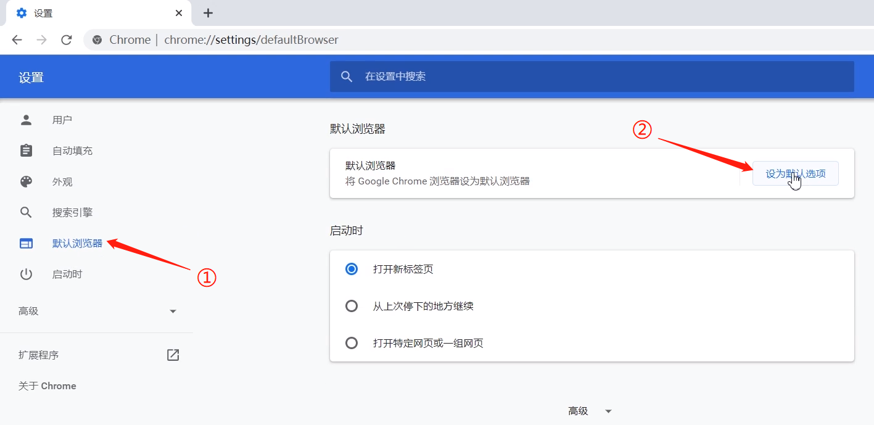874x425 pixels.
Task: Choose 从上次停下的地方继续 option
Action: (352, 306)
